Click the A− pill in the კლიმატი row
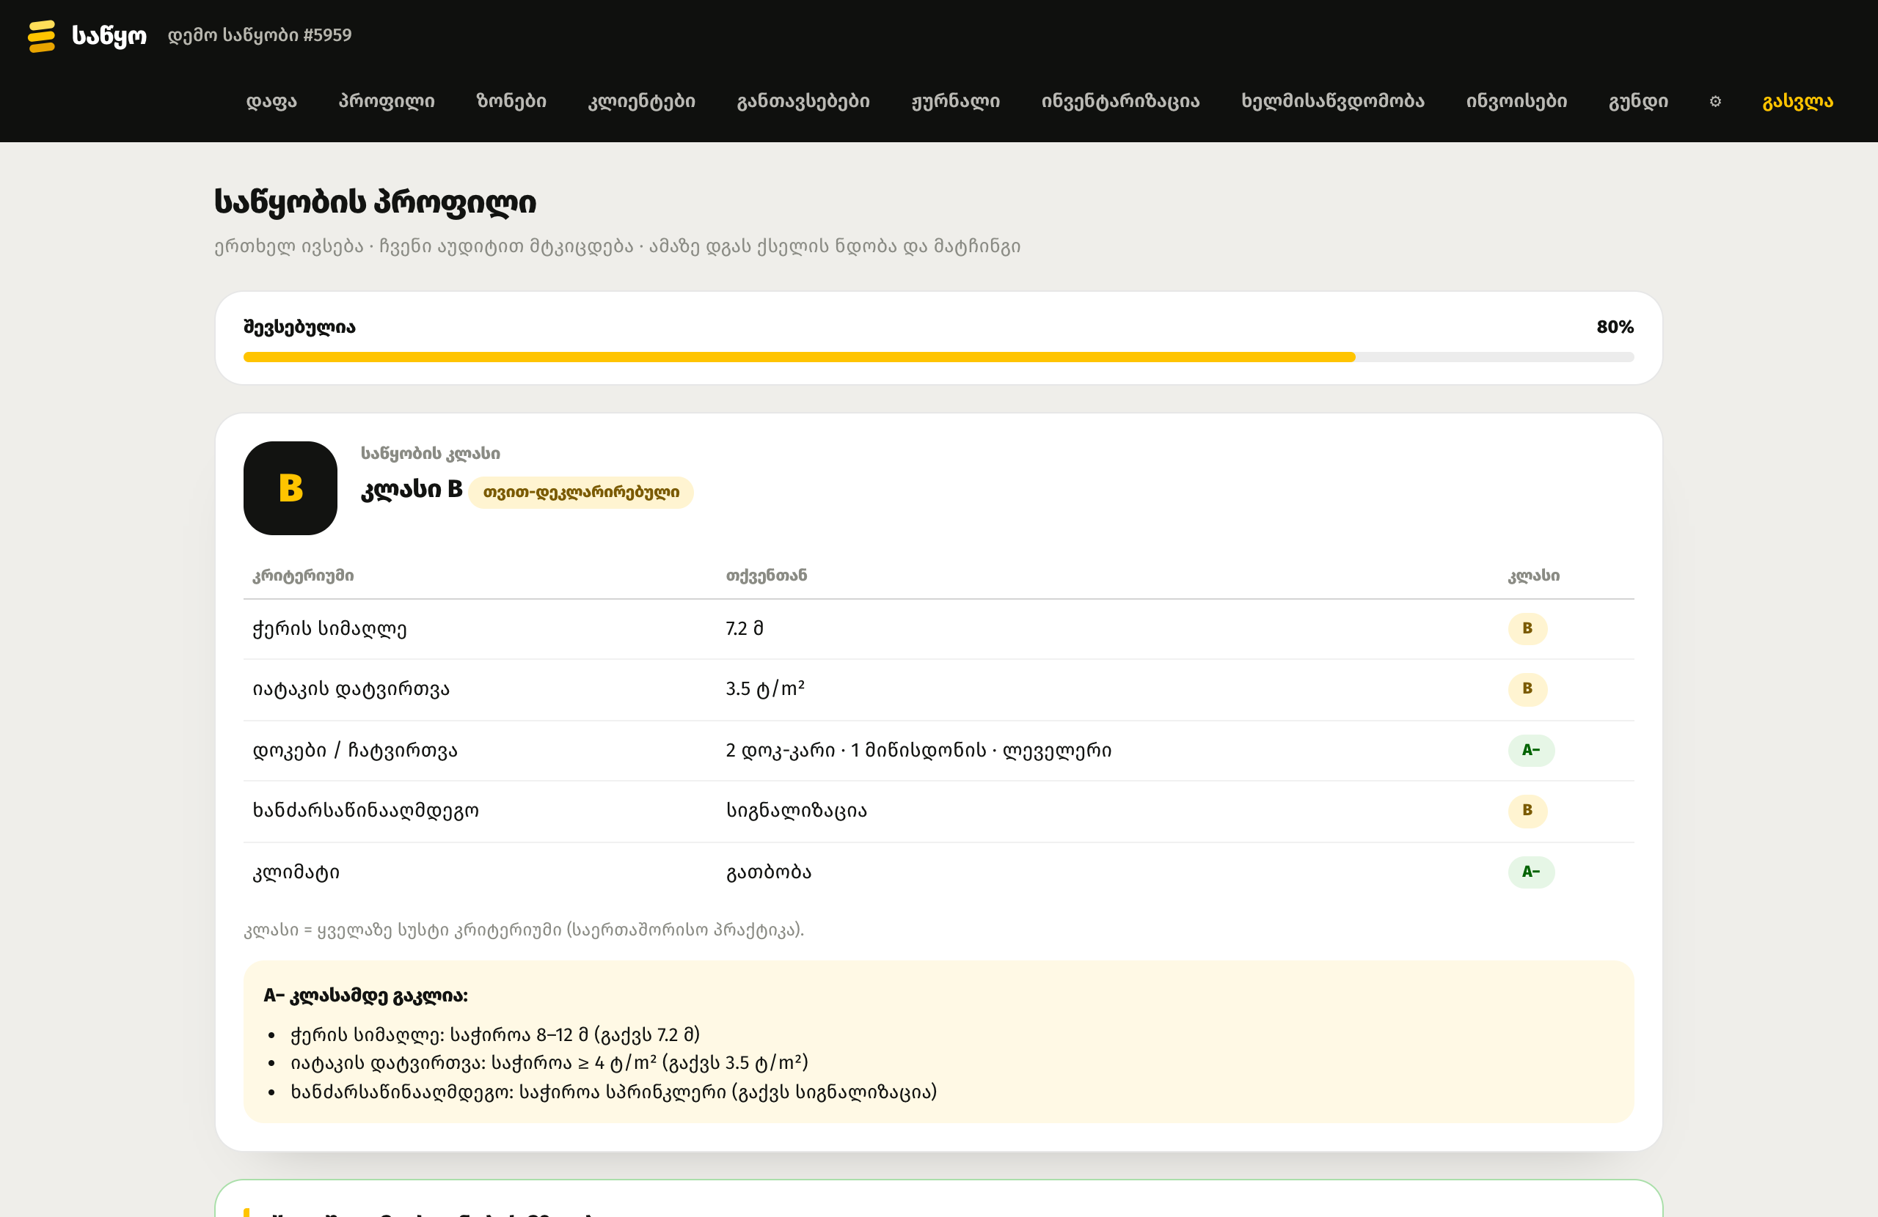This screenshot has width=1878, height=1217. click(1531, 872)
